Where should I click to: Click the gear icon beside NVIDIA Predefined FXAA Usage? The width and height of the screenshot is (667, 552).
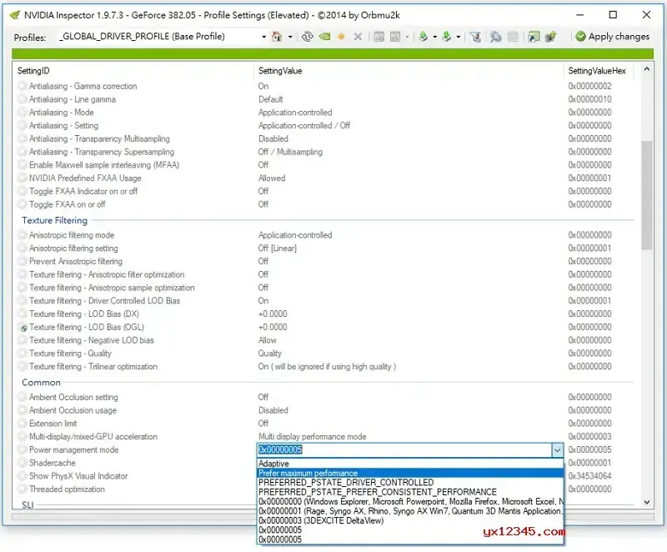[x=23, y=178]
